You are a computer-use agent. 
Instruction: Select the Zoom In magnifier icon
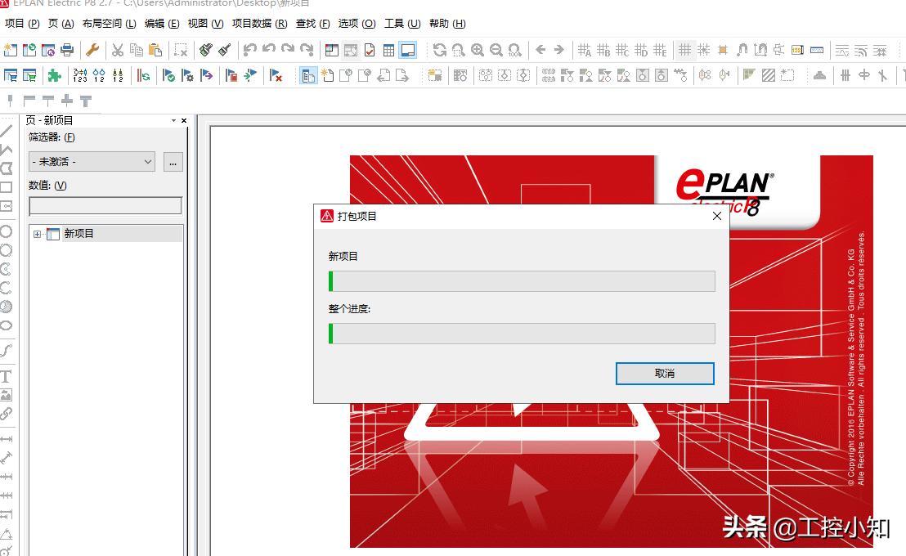(478, 50)
